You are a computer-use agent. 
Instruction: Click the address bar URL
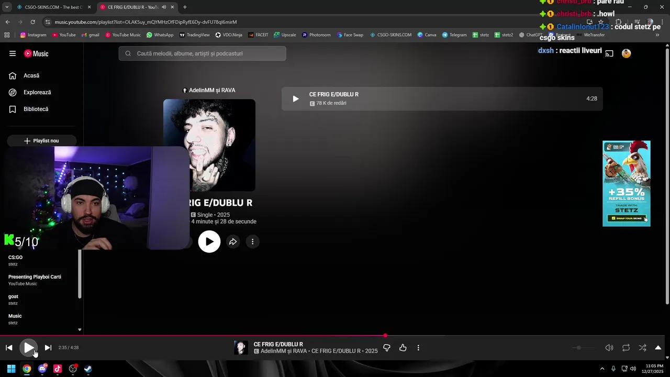[146, 22]
